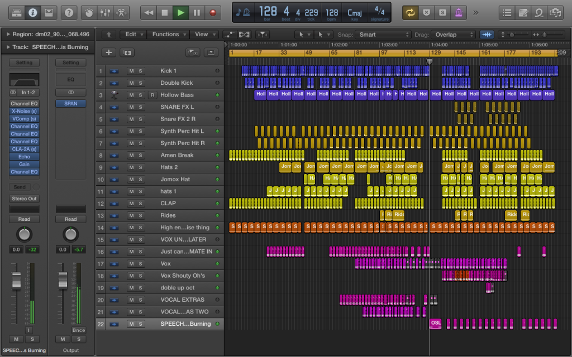The height and width of the screenshot is (357, 572).
Task: Enable the metronome click button
Action: coord(459,12)
